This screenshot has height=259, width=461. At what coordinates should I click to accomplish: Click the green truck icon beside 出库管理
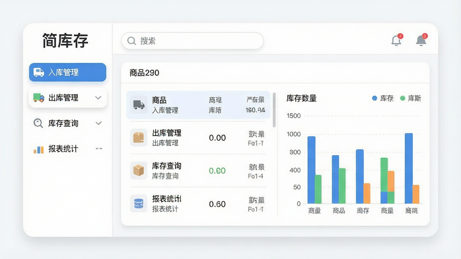39,98
